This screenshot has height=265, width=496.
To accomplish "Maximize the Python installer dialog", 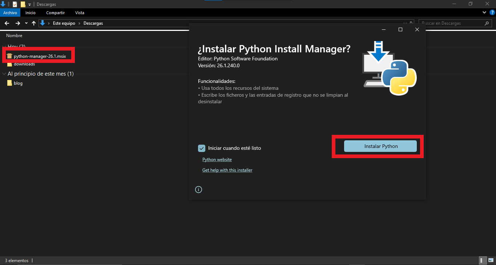I will (400, 29).
